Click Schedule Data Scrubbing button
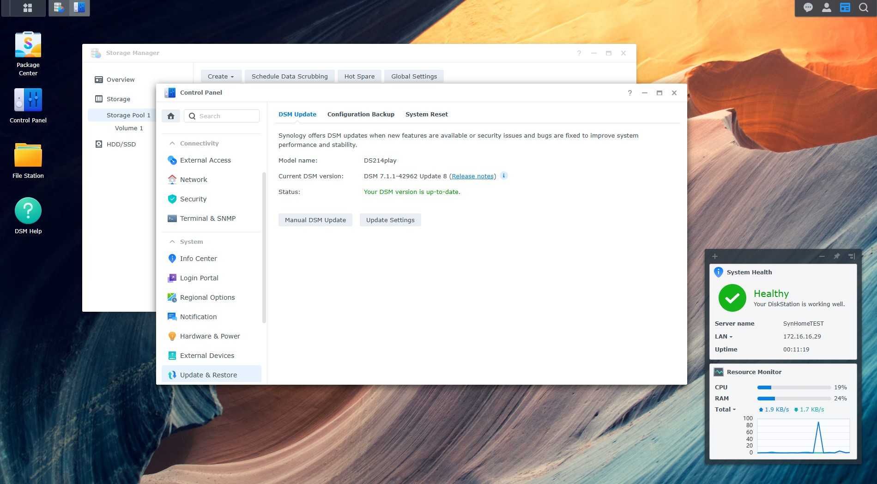 click(x=290, y=77)
